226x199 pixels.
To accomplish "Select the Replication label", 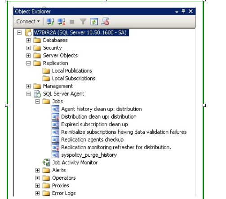I will 56,63.
